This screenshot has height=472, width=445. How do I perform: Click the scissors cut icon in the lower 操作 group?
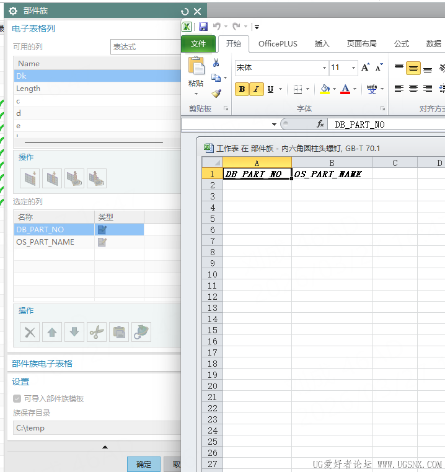point(97,332)
